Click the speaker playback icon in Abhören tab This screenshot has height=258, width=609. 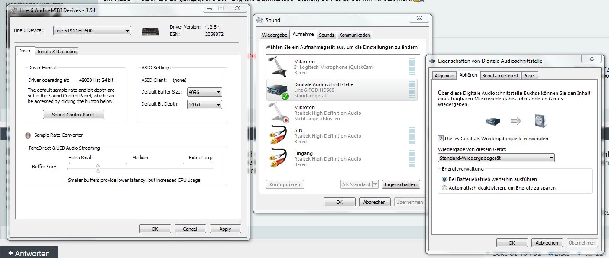(541, 121)
